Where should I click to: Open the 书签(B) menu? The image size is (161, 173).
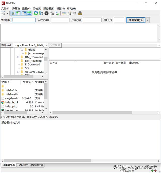click(61, 9)
